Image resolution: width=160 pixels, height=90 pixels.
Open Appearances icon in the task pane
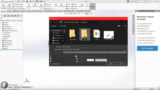[x=133, y=28]
